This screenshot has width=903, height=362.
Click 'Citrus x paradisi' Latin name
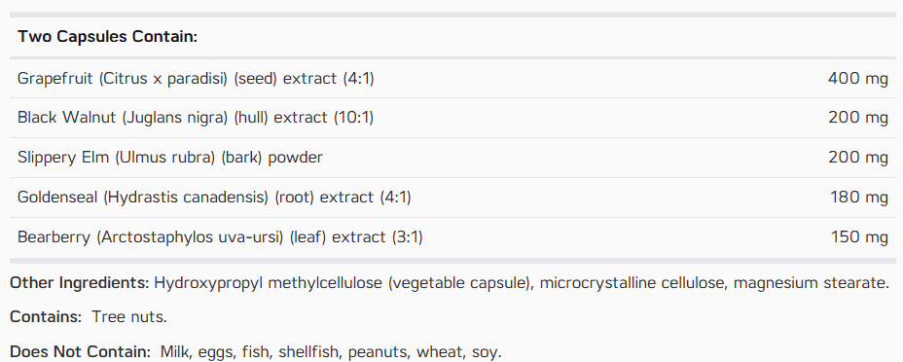coord(163,79)
